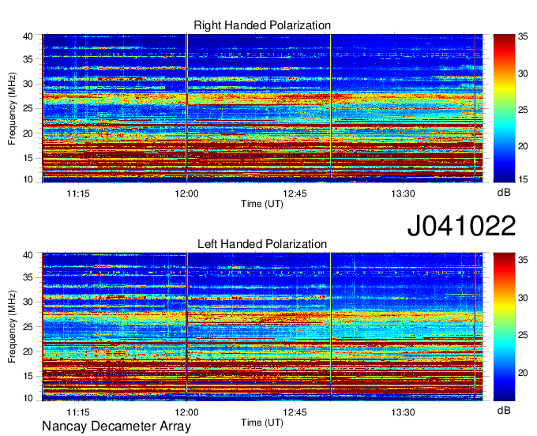Click the 12:45 tick label under left-handed plot
The height and width of the screenshot is (436, 537).
pyautogui.click(x=295, y=412)
